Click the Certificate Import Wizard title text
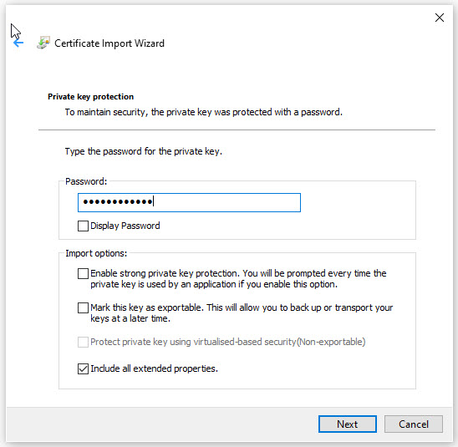 pos(109,43)
